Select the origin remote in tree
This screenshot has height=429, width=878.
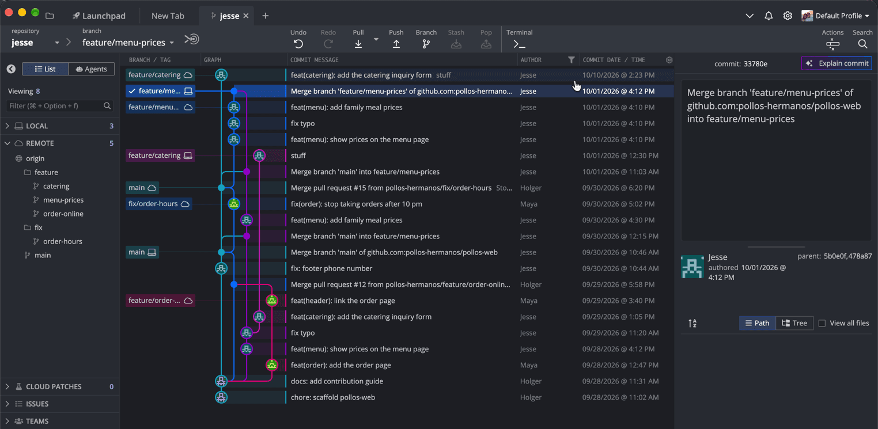35,158
